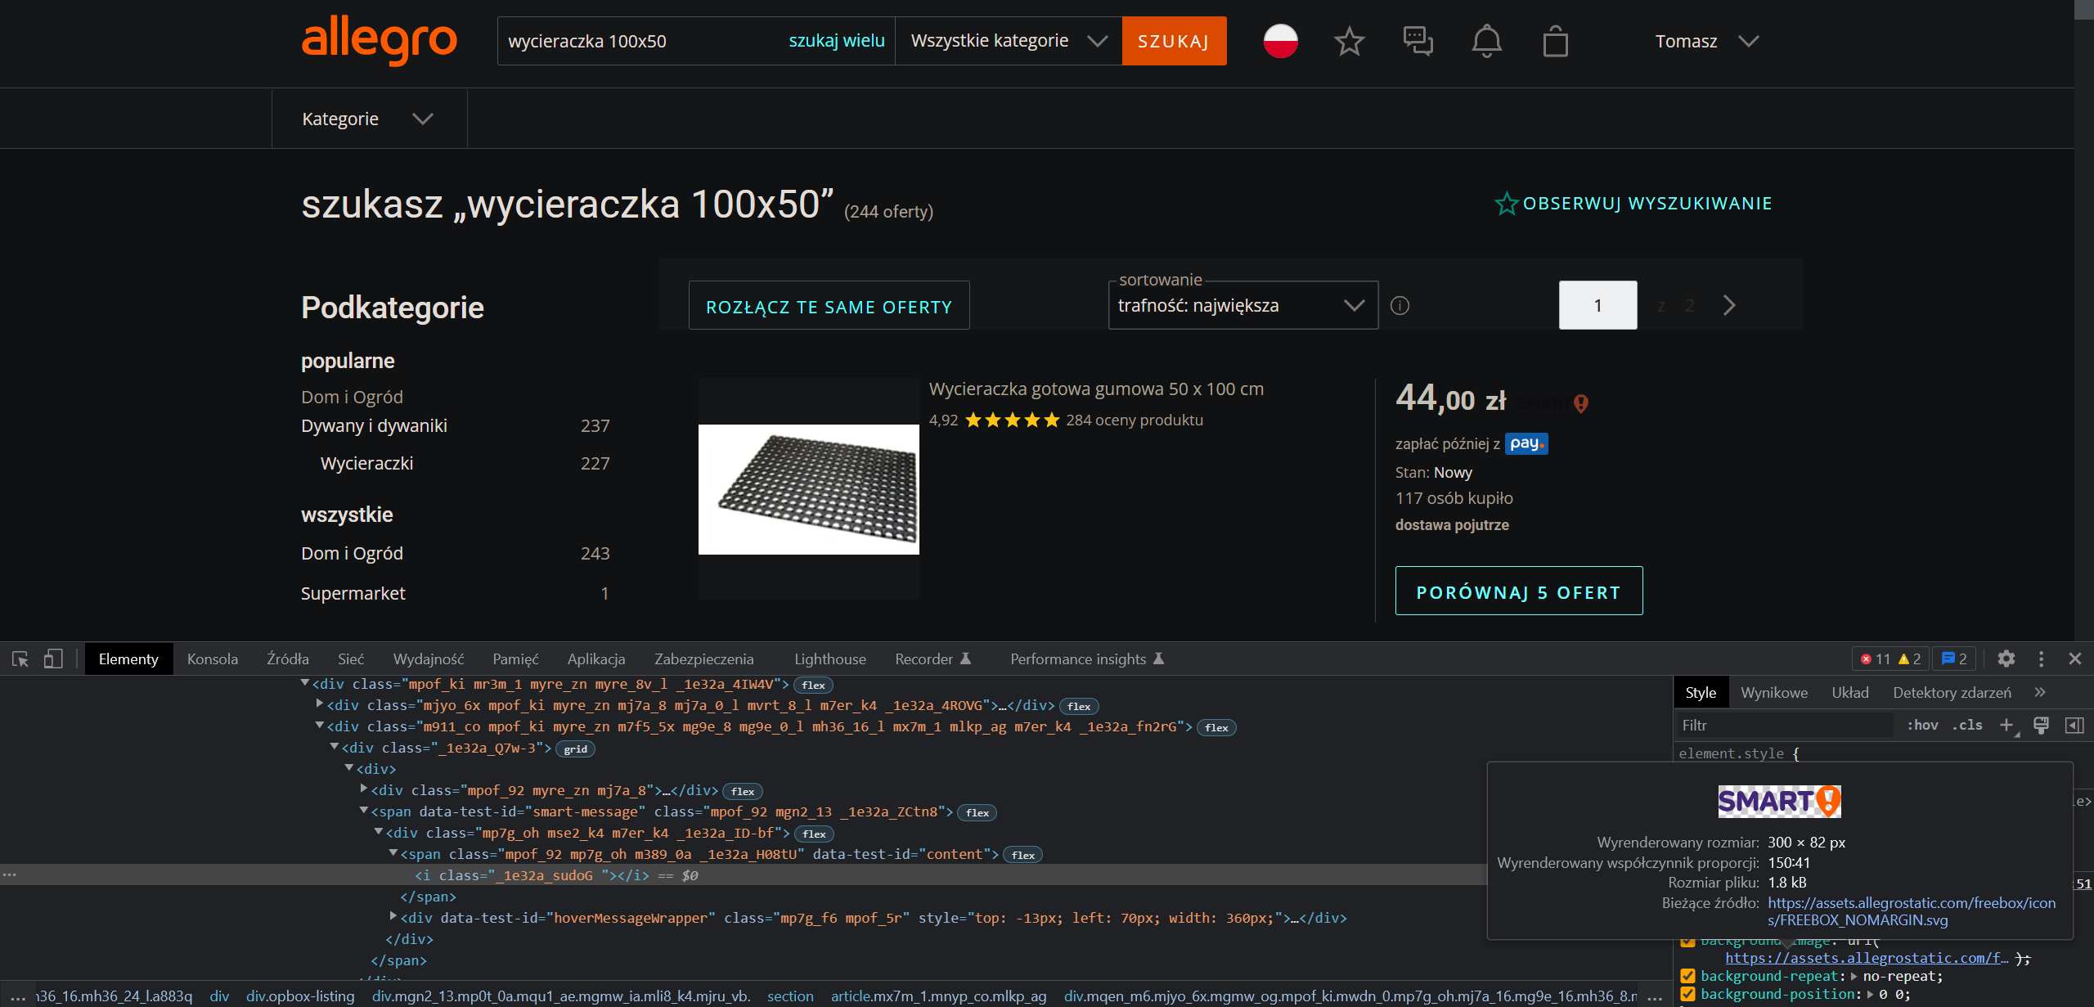Viewport: 2094px width, 1007px height.
Task: Open the sortowanie dropdown showing trafność największa
Action: coord(1242,305)
